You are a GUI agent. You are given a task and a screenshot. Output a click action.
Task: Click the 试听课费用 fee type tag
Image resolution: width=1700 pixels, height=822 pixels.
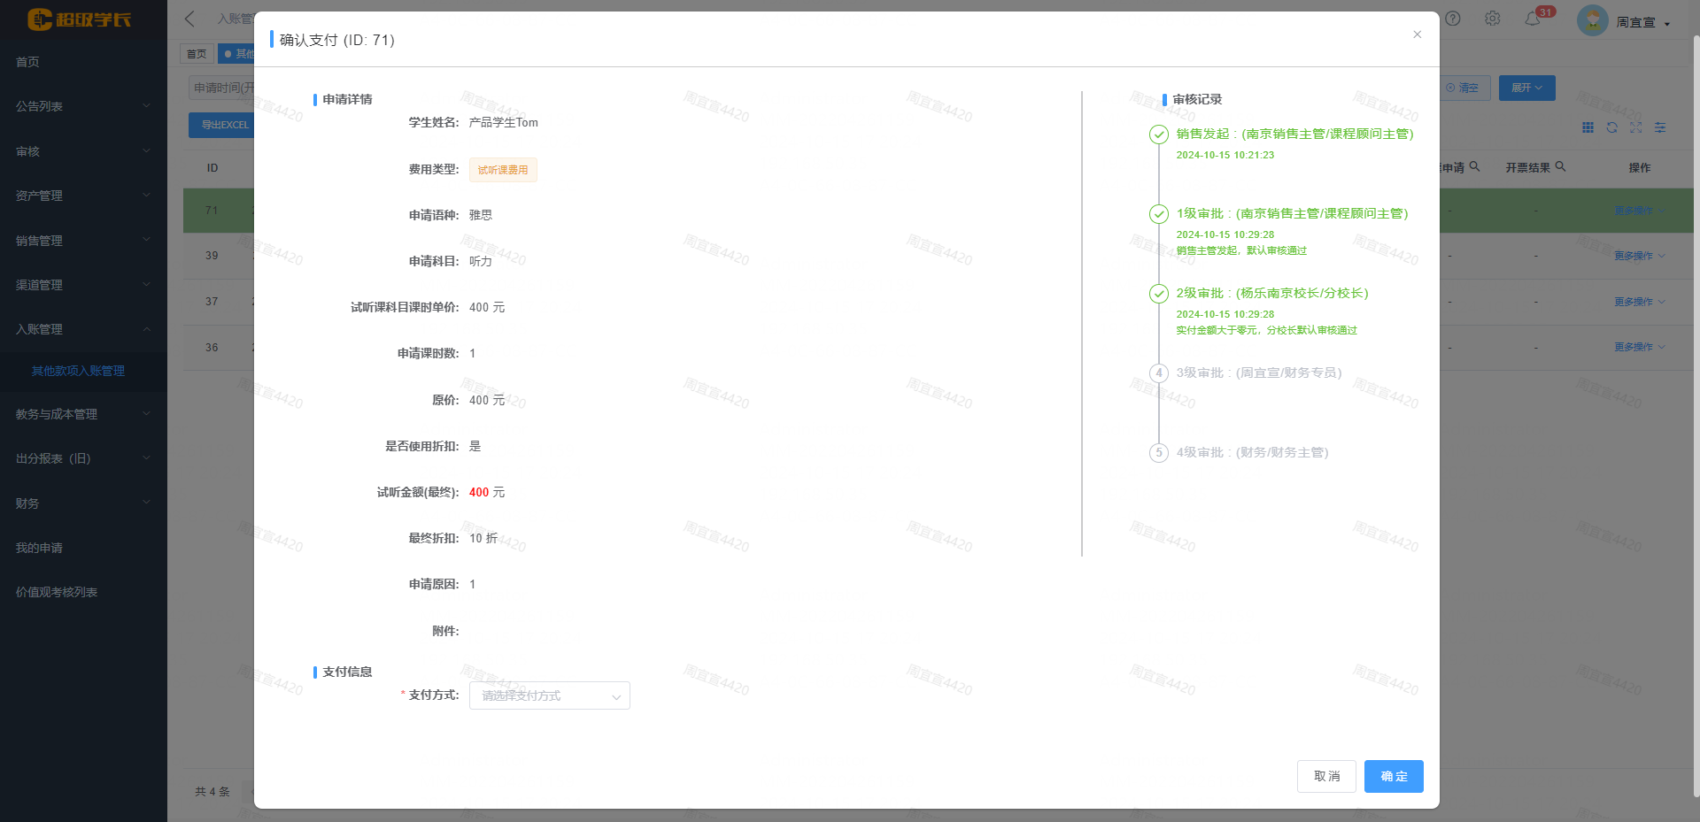(x=503, y=170)
